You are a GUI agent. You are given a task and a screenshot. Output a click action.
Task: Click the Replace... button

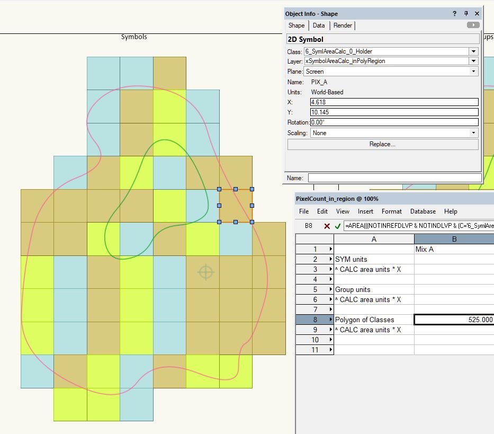pyautogui.click(x=383, y=144)
